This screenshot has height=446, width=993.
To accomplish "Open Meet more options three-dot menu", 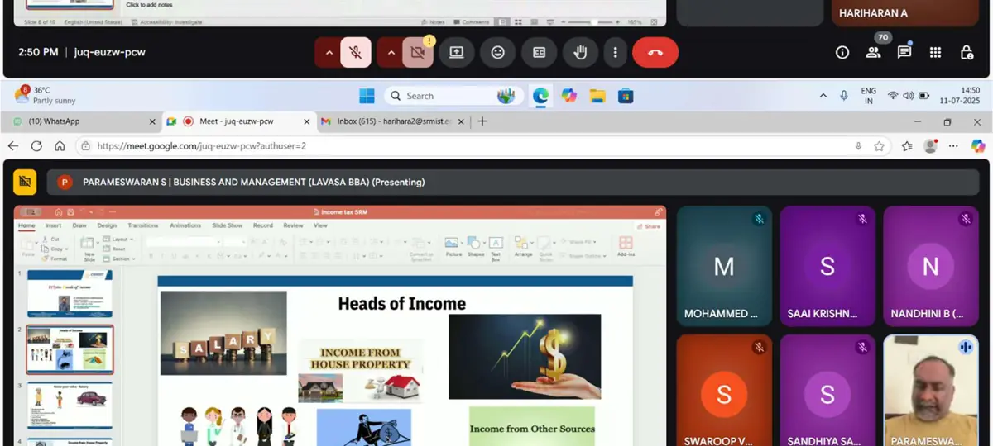I will [x=615, y=52].
